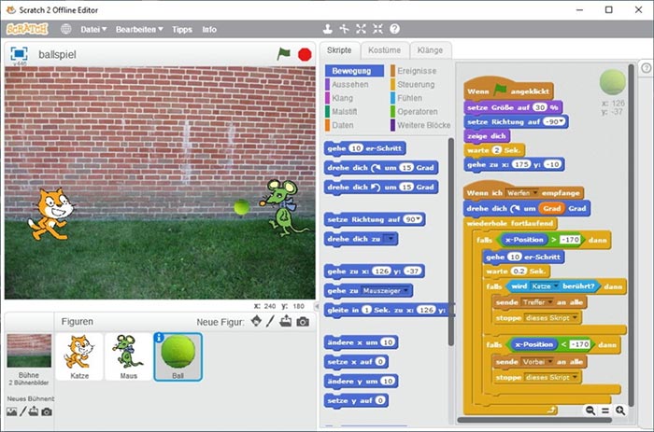Click the block palette vertical scrollbar
Viewport: 654px width, 432px height.
(451, 242)
